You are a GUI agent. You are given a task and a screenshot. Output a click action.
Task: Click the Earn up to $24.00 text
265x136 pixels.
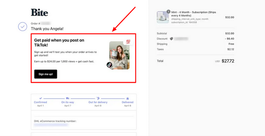(x=64, y=62)
